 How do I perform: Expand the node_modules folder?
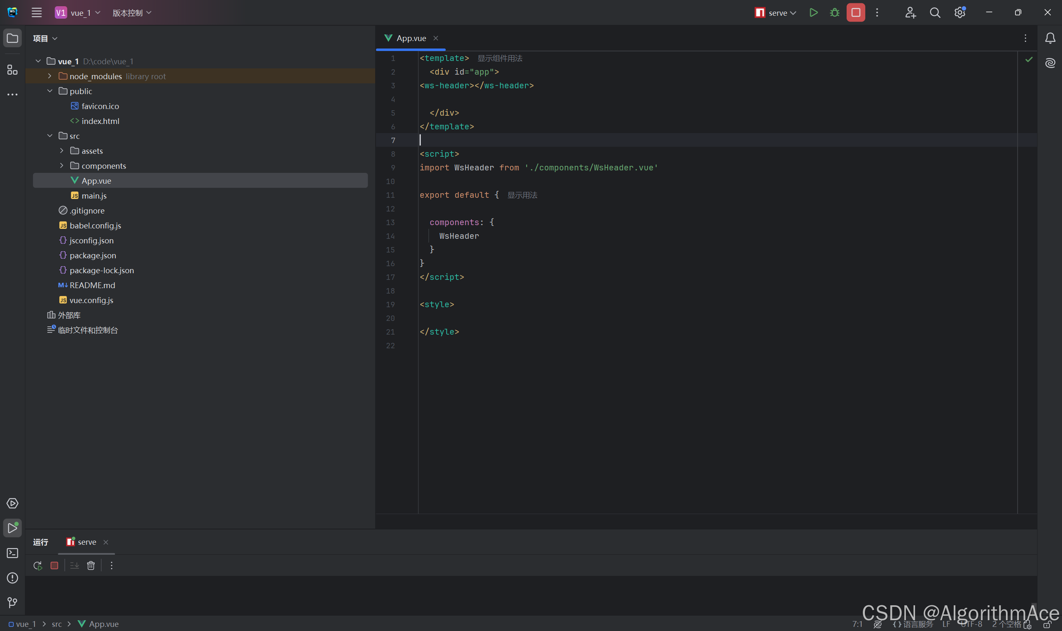[50, 76]
